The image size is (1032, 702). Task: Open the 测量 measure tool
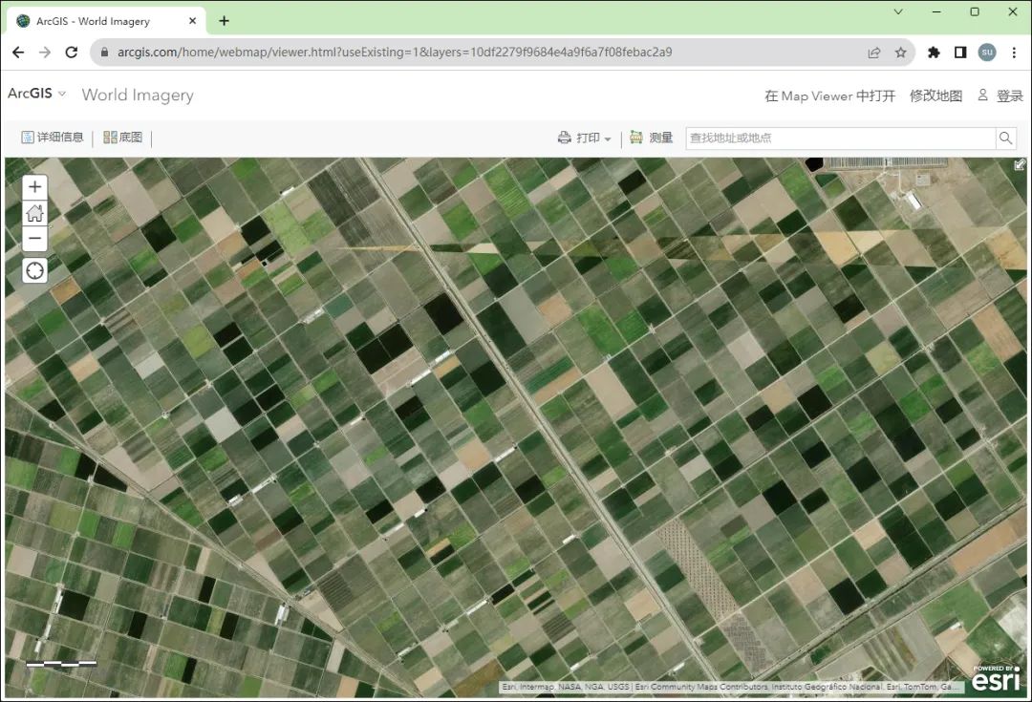click(x=650, y=138)
